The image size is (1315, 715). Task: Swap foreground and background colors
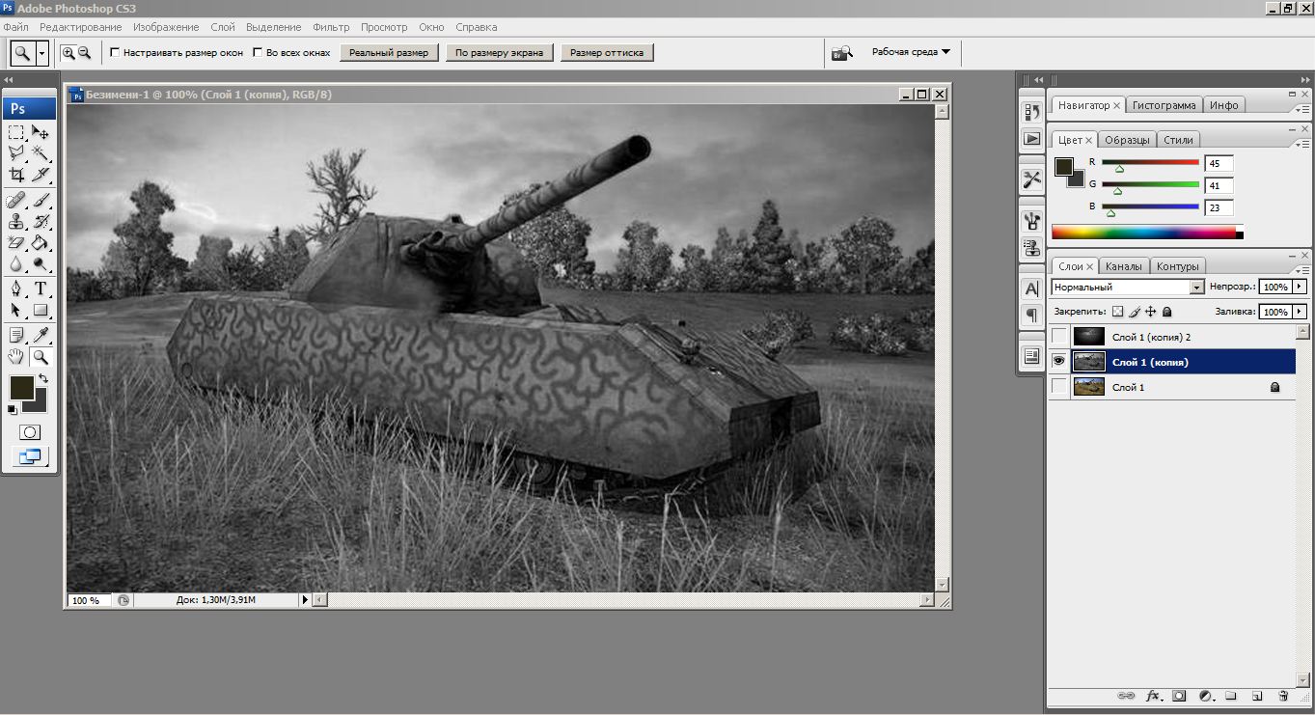tap(43, 379)
